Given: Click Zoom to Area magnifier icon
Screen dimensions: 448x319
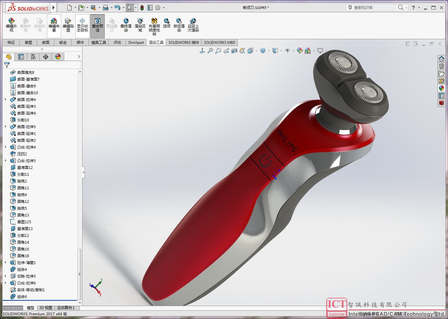Looking at the screenshot, I should pyautogui.click(x=218, y=51).
